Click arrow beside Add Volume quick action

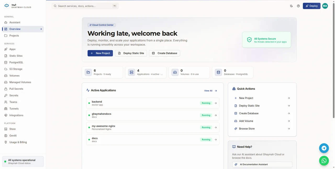point(289,121)
